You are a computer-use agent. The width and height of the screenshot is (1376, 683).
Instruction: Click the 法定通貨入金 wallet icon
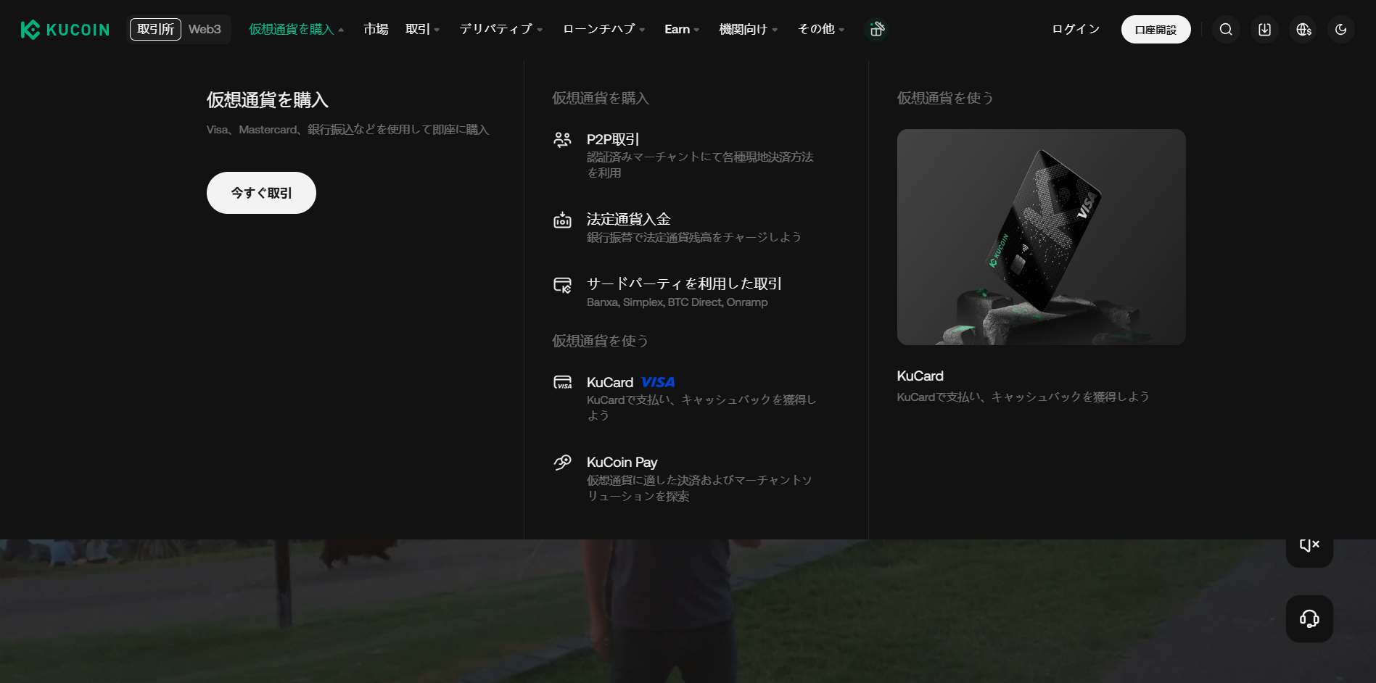563,220
